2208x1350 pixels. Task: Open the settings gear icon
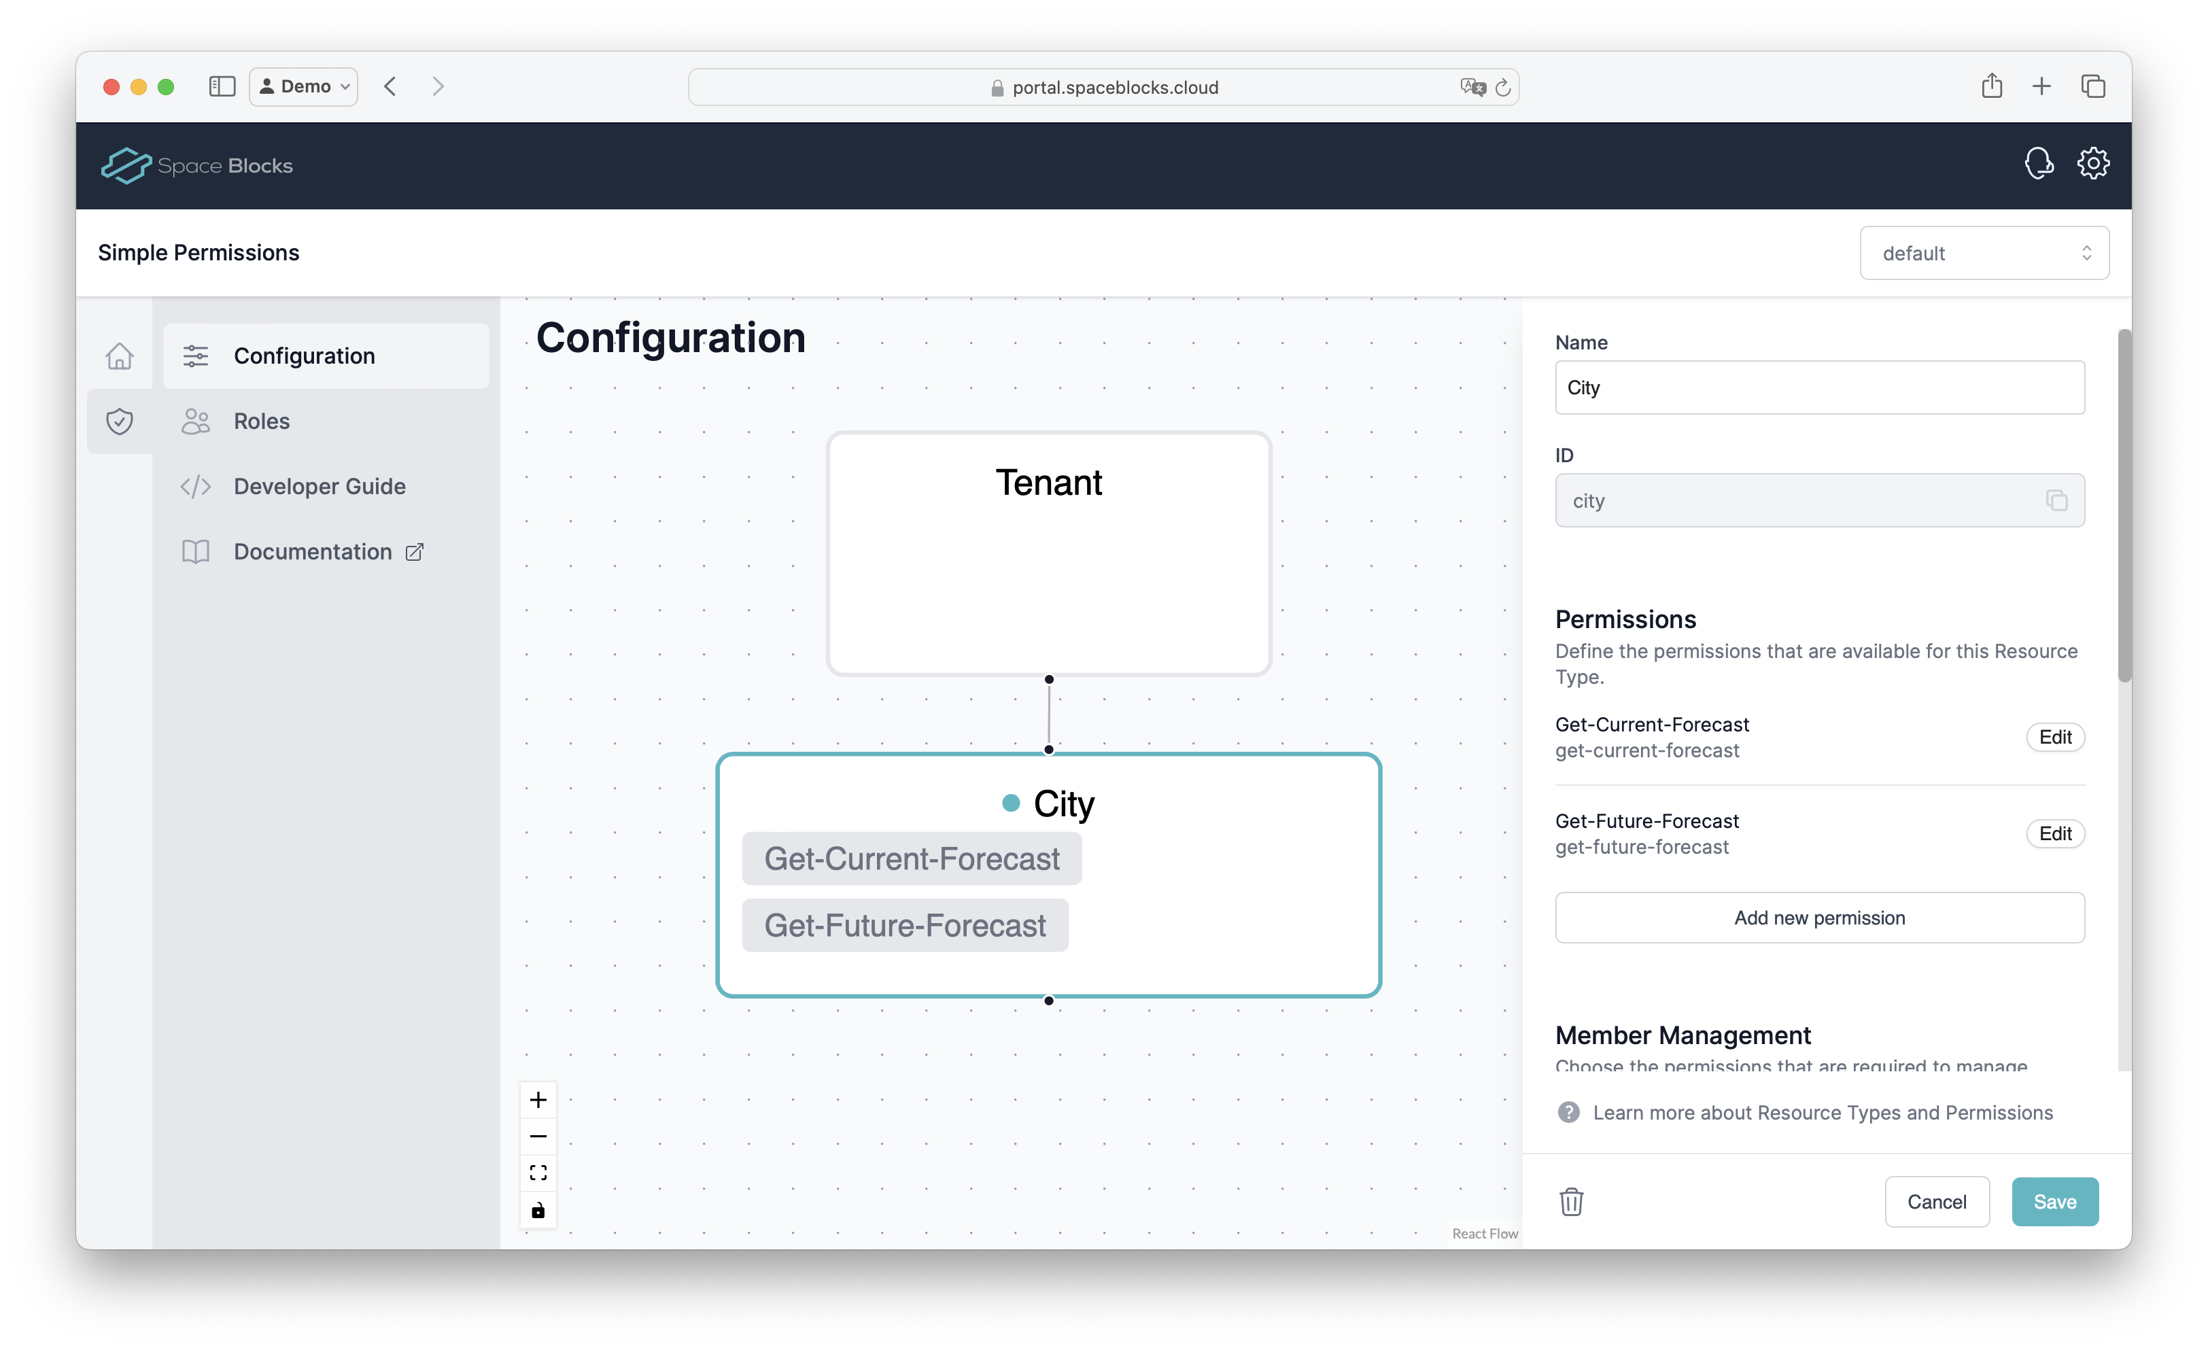[2092, 164]
